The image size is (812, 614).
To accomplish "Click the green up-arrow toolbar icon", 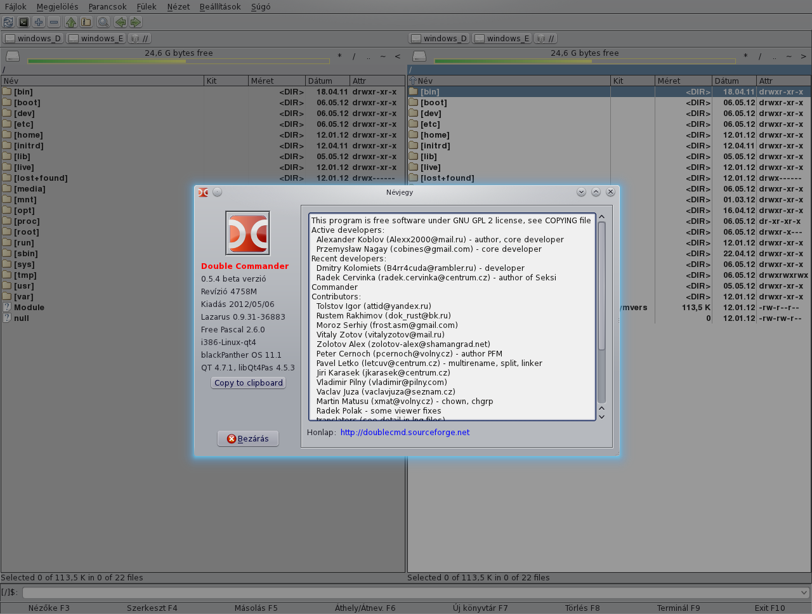I will tap(71, 22).
